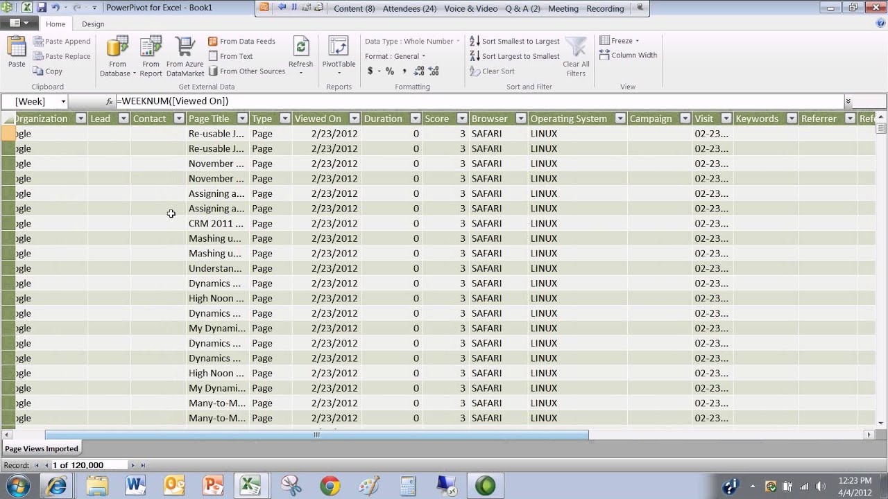Click Clear Sort

coord(492,71)
